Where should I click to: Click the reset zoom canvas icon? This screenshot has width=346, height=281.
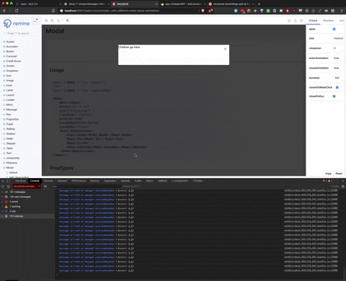[x=58, y=21]
